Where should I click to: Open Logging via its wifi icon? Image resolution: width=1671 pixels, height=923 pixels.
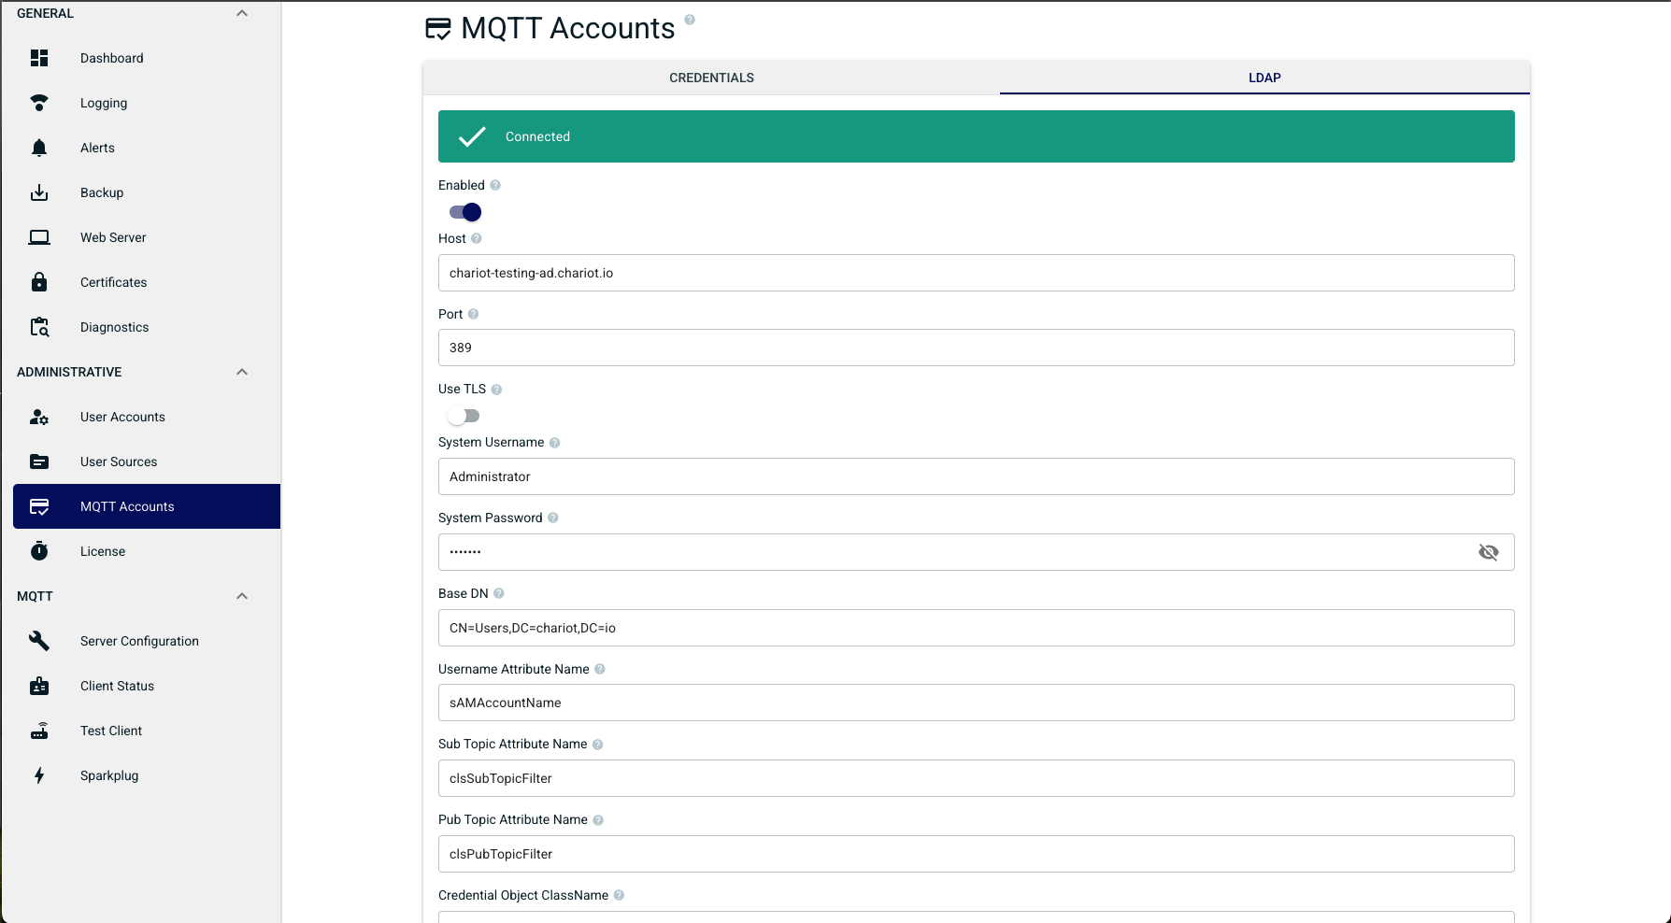pos(39,103)
